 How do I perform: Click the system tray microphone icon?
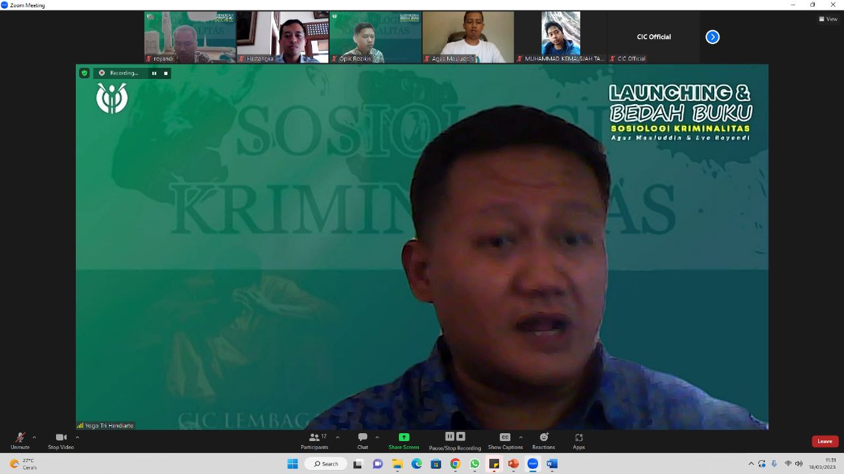[x=774, y=463]
